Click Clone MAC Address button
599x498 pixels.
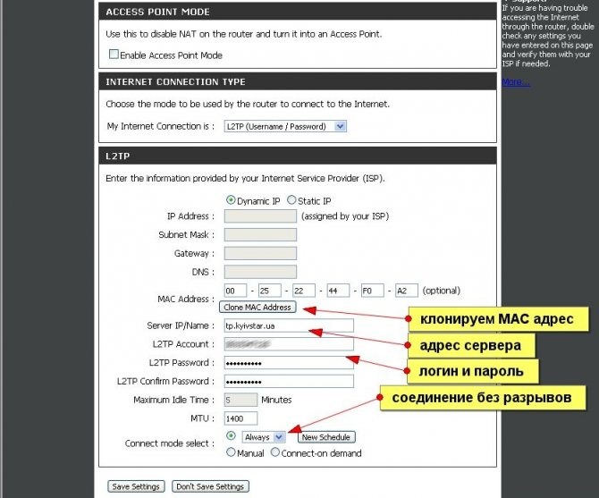tap(257, 307)
